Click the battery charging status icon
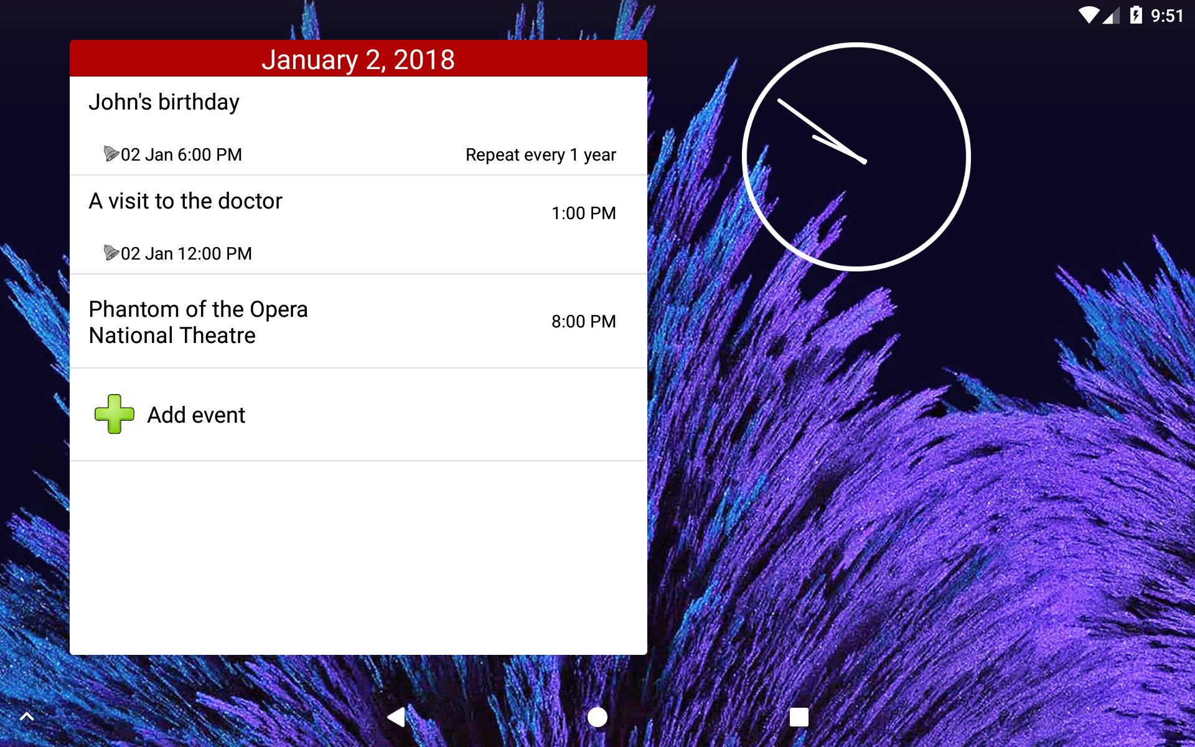1195x747 pixels. [x=1136, y=15]
